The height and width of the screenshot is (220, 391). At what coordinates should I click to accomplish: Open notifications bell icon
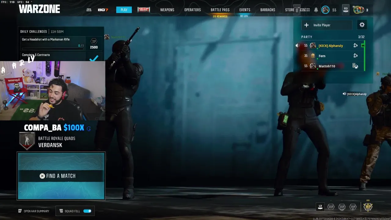[x=316, y=10]
